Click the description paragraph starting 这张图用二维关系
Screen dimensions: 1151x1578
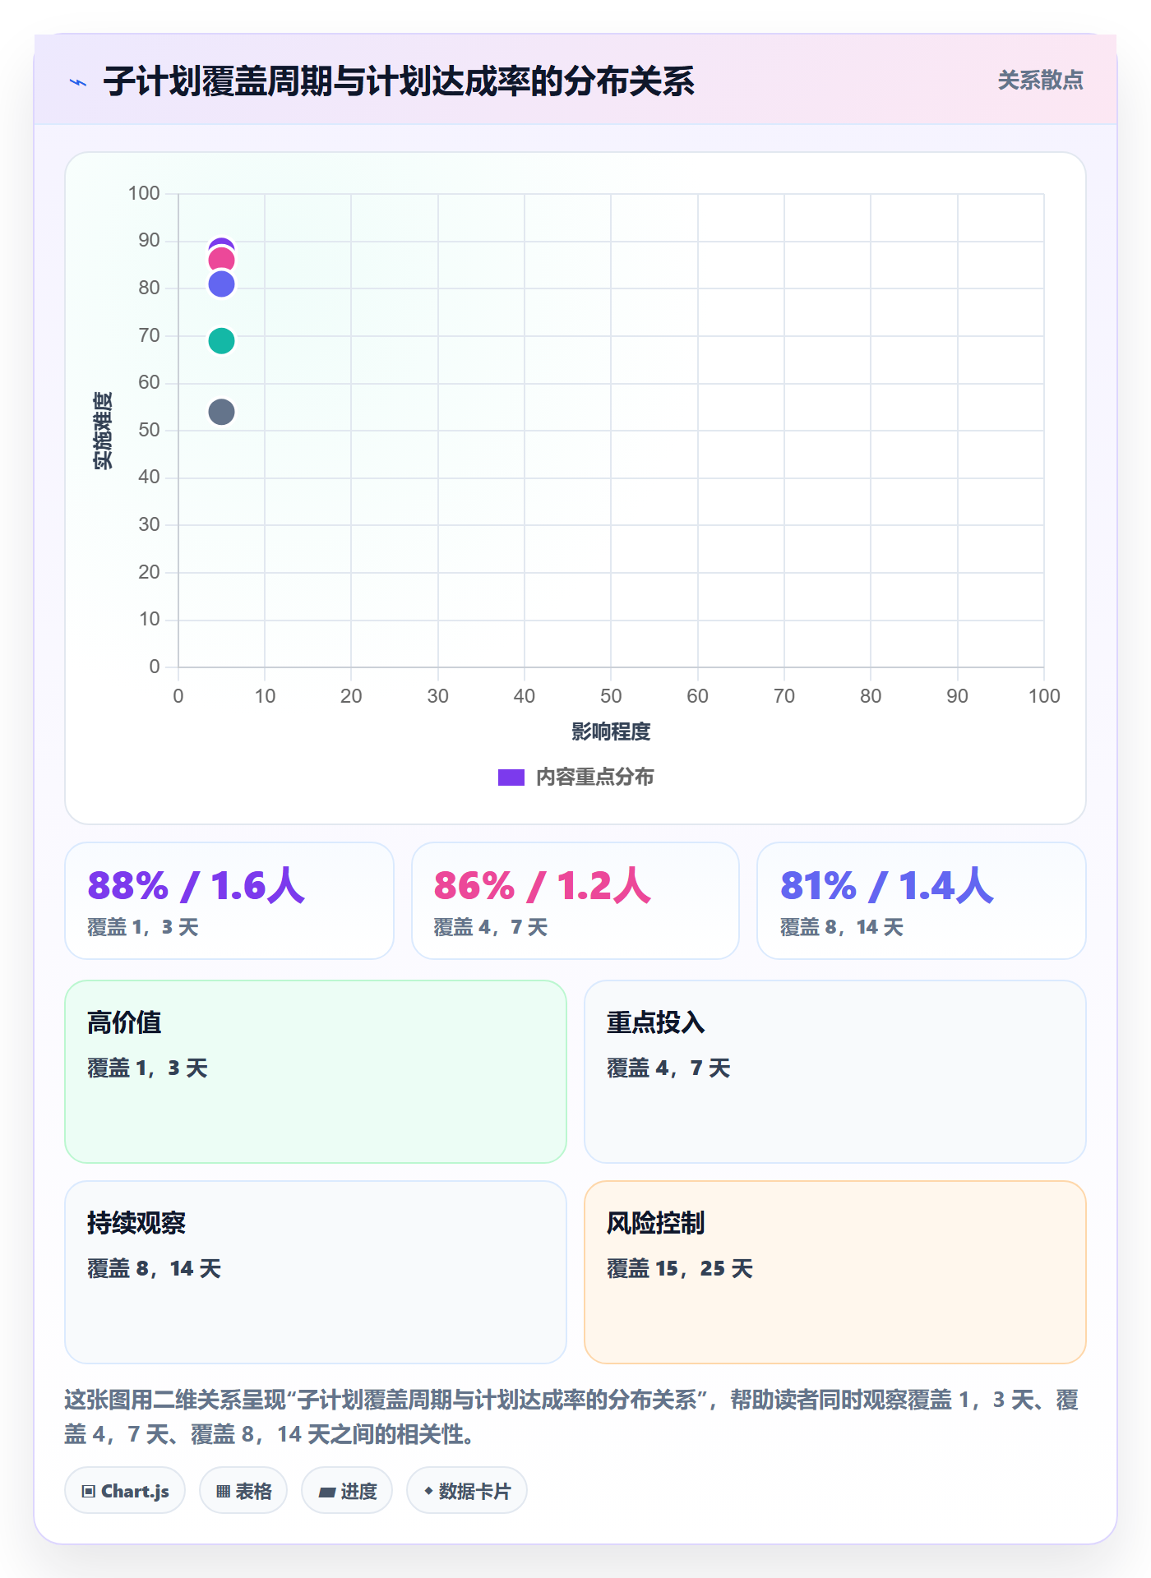pos(572,1417)
